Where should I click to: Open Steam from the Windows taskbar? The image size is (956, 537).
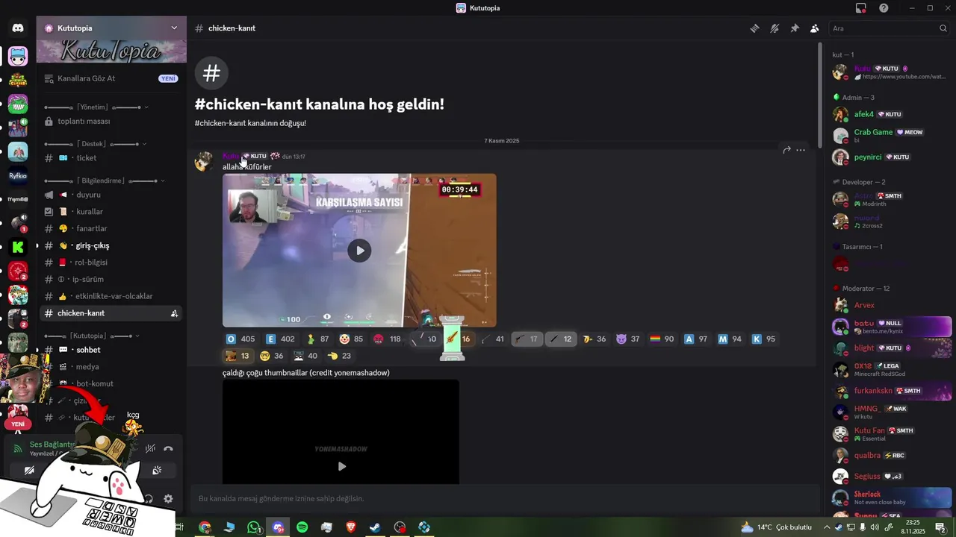(375, 527)
